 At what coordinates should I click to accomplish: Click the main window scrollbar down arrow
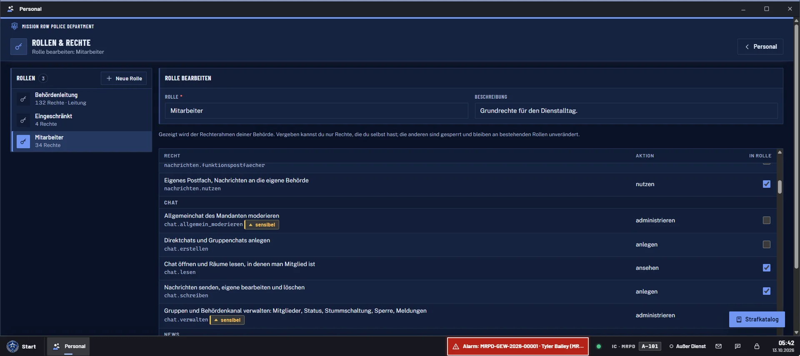[796, 332]
